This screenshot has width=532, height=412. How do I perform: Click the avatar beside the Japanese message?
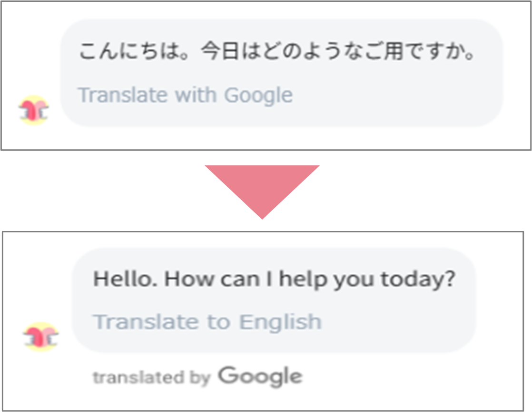34,110
